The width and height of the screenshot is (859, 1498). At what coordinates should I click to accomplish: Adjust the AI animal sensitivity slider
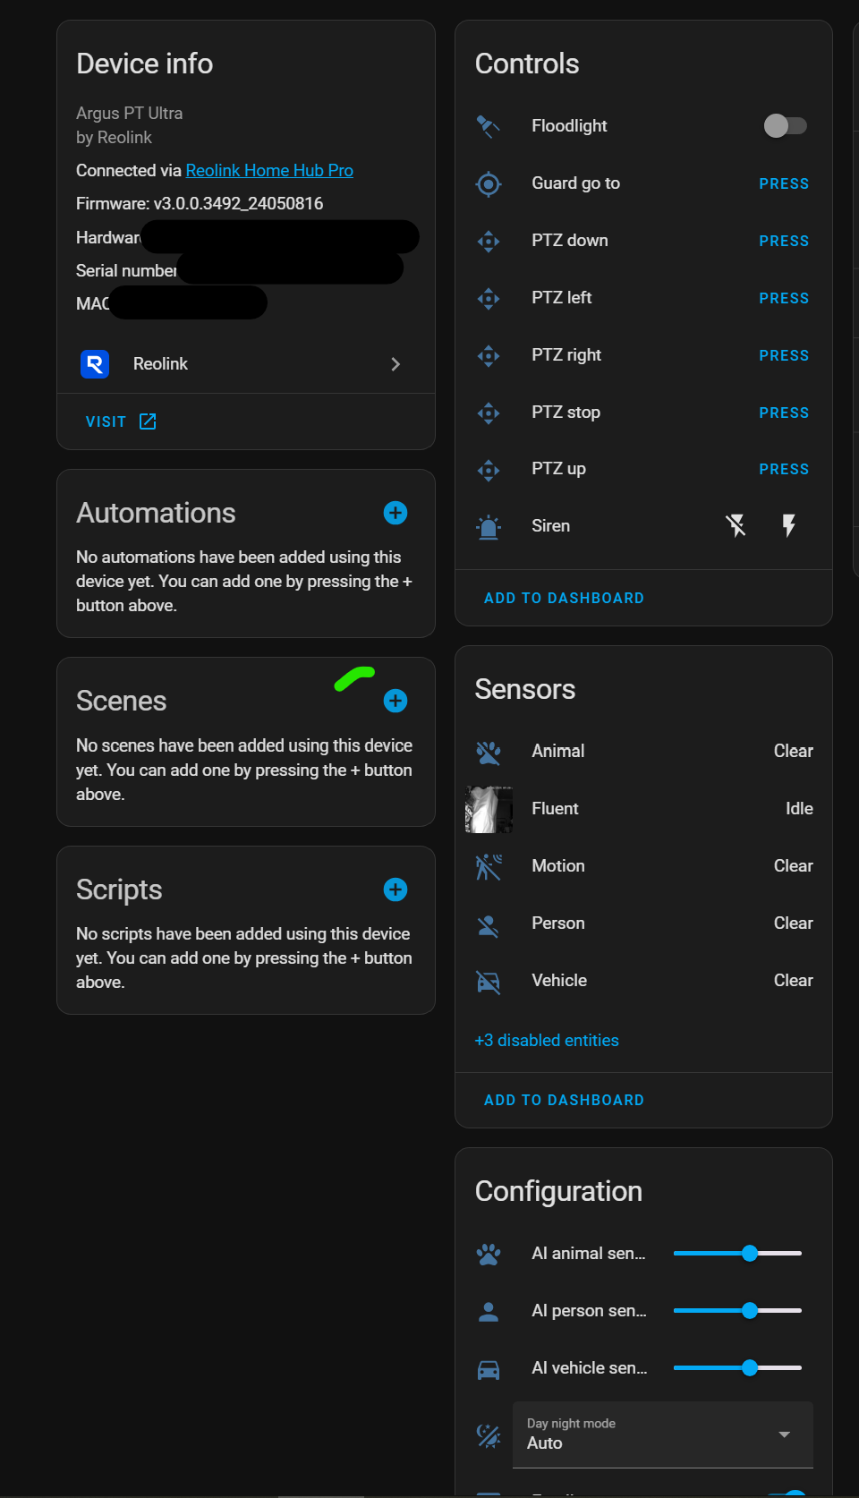(750, 1254)
